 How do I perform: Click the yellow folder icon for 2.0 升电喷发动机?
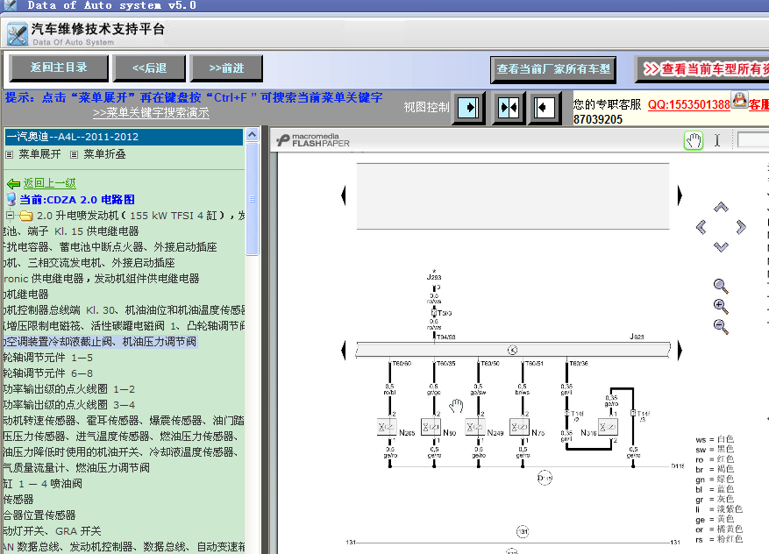[26, 216]
